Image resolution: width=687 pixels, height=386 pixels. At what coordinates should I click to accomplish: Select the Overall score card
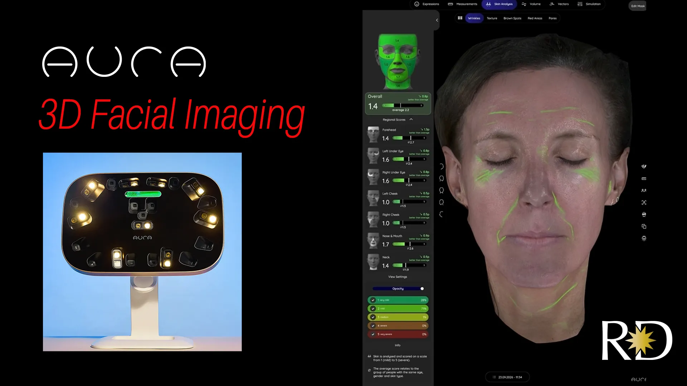point(398,104)
